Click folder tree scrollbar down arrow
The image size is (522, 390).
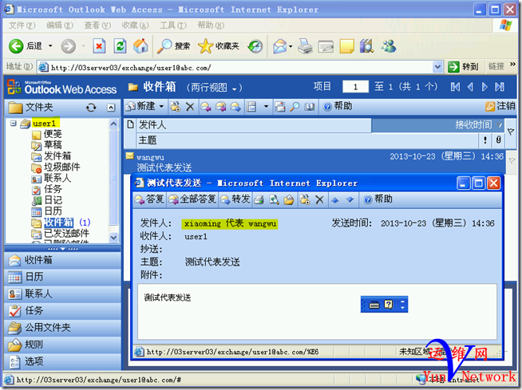coord(113,237)
